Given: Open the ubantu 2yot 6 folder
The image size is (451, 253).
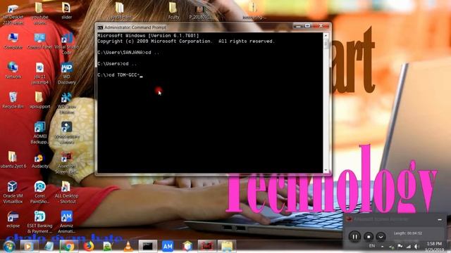Looking at the screenshot, I should coord(13,160).
